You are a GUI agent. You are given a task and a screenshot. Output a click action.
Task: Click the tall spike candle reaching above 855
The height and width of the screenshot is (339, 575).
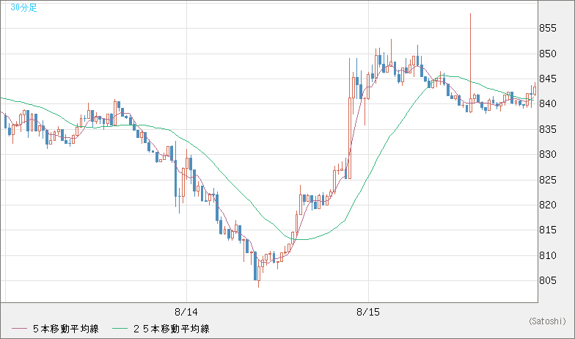click(471, 63)
